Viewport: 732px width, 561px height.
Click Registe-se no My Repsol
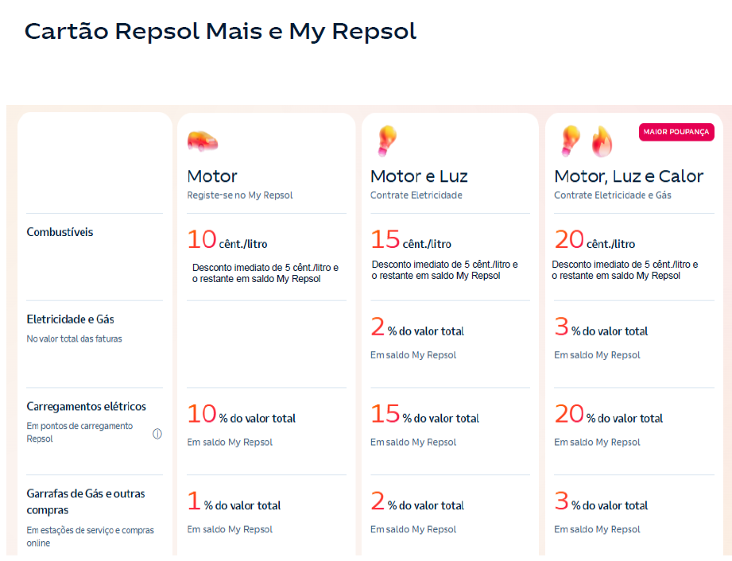(239, 195)
